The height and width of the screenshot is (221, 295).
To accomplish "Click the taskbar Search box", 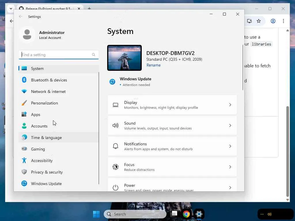I will click(135, 214).
